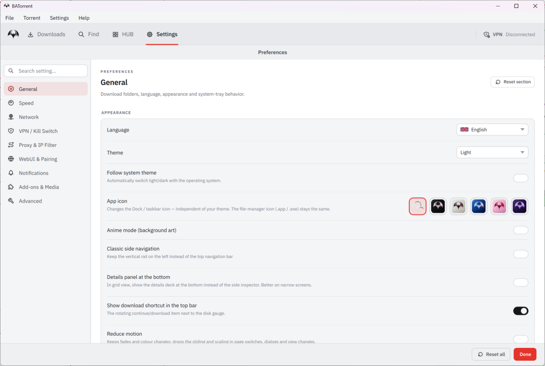
Task: Click the Proxy & IP Filter route icon
Action: coord(11,145)
